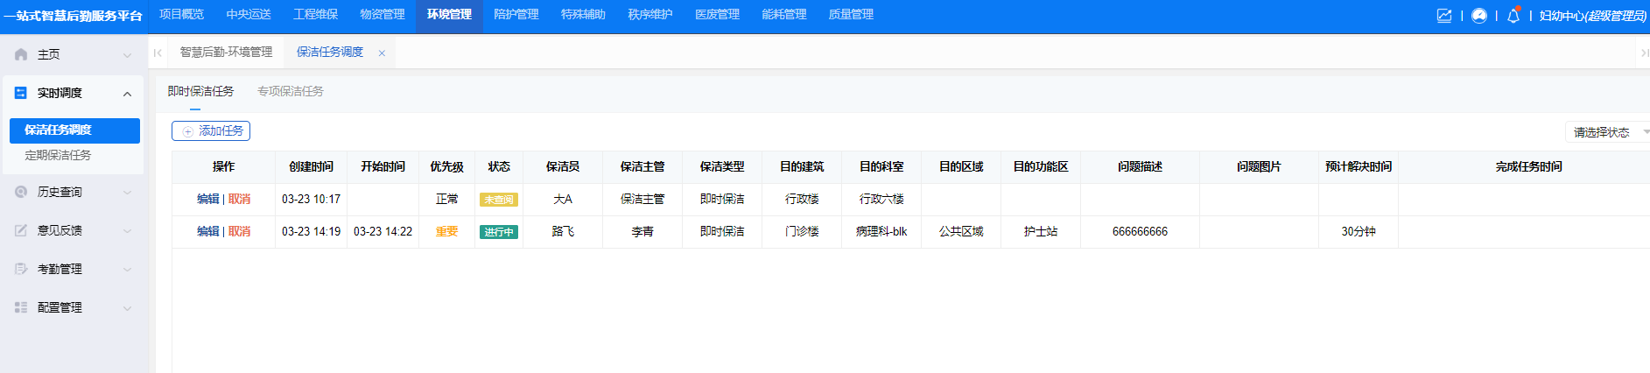Click 编辑 for the 03-23 10:17 task
Viewport: 1650px width, 373px height.
click(x=208, y=200)
